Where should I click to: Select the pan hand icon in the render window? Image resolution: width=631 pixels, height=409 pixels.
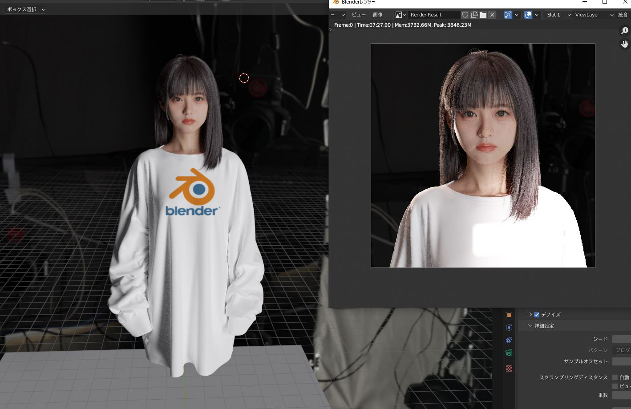[x=624, y=44]
